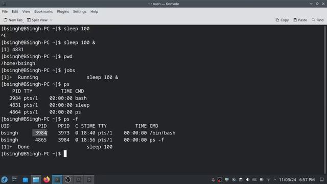
Task: Launch System Settings from the taskbar
Action: [14, 179]
